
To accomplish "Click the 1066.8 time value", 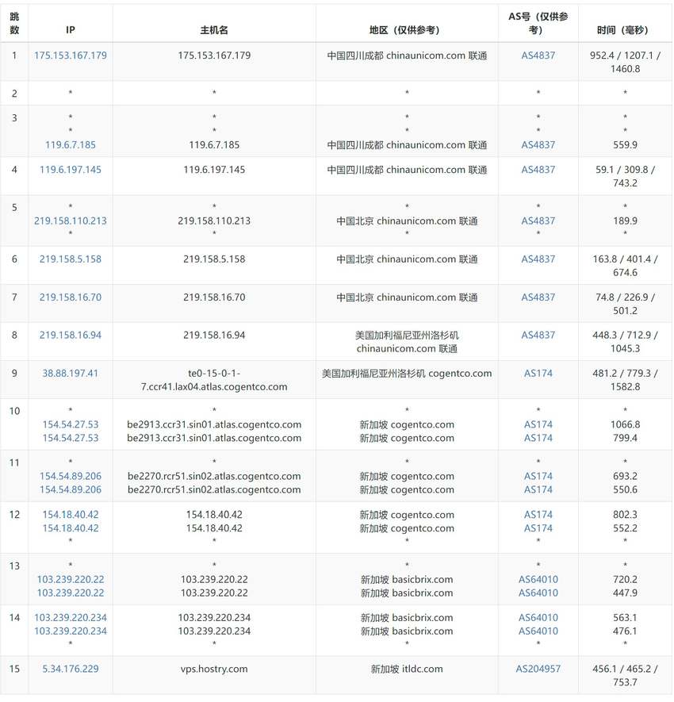I will 625,424.
